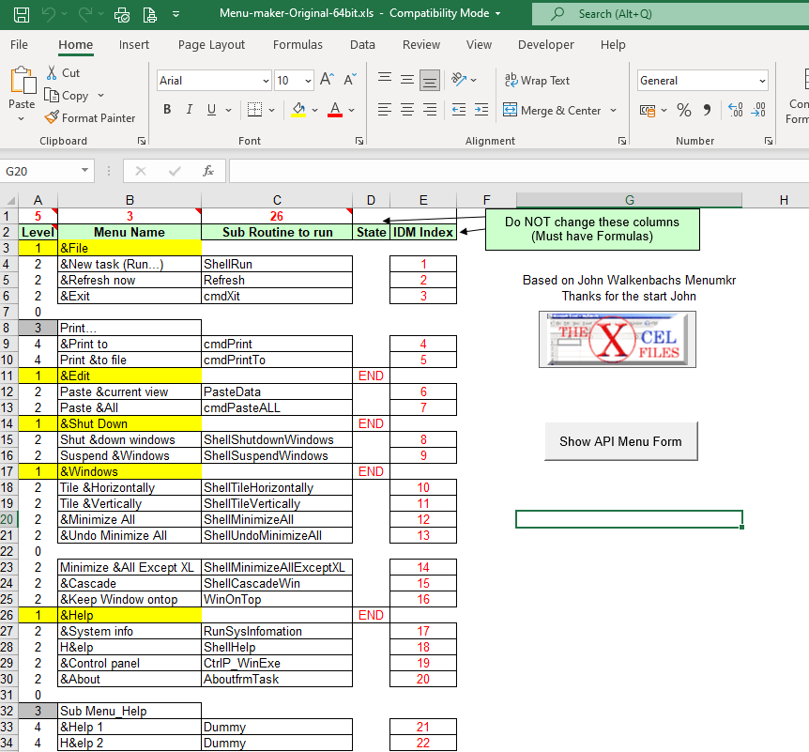Switch to the Developer tab

pos(546,45)
